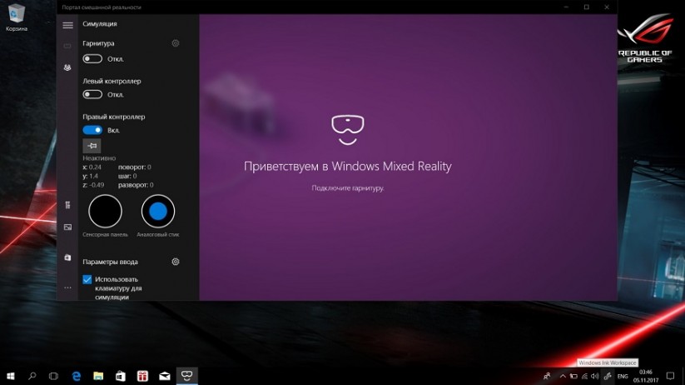Click the шаг: 0 value
This screenshot has width=685, height=385.
[x=127, y=176]
